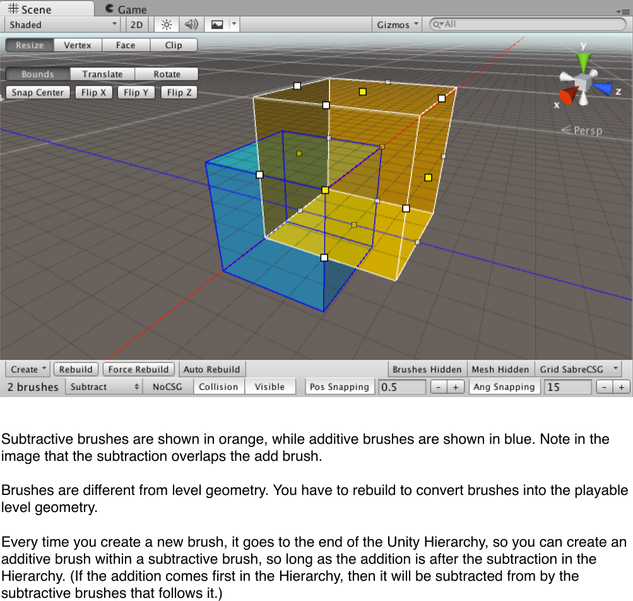The image size is (633, 601).
Task: Click Force Rebuild button
Action: click(x=138, y=369)
